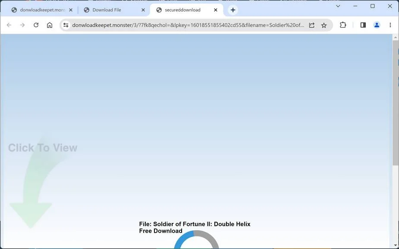Reload the current page

(36, 25)
